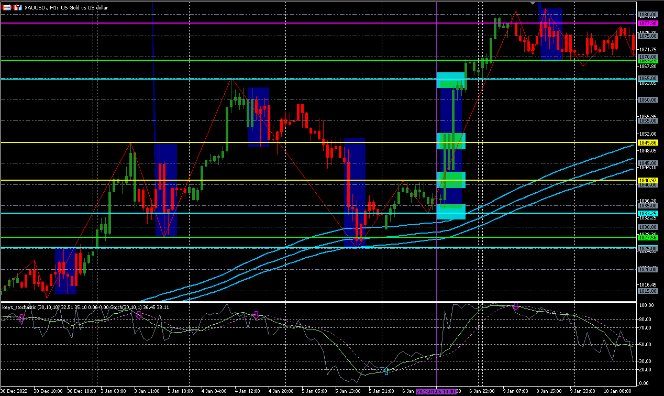This screenshot has width=664, height=396.
Task: Click the 50.00 stochastic scale value
Action: coord(646,344)
